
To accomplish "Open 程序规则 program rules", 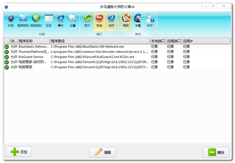I will [23, 21].
